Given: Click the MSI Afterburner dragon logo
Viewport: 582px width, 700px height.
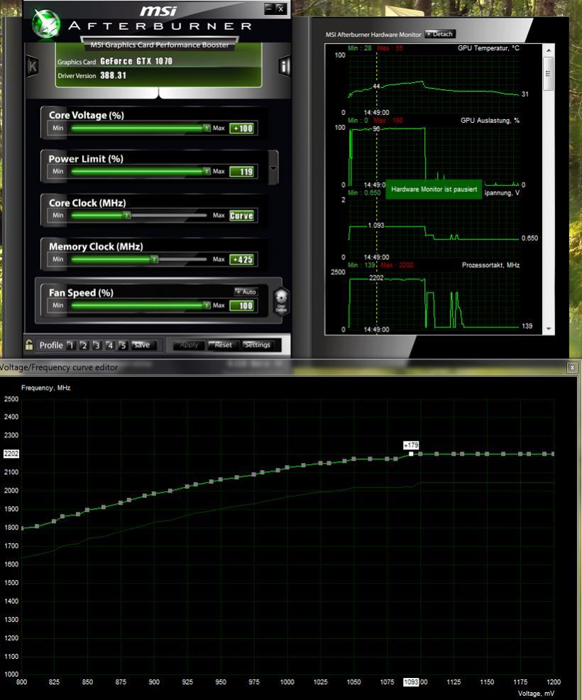Looking at the screenshot, I should point(46,23).
